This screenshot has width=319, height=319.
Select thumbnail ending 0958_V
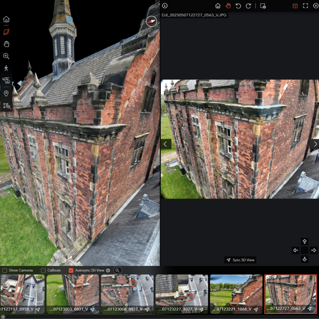click(x=23, y=294)
